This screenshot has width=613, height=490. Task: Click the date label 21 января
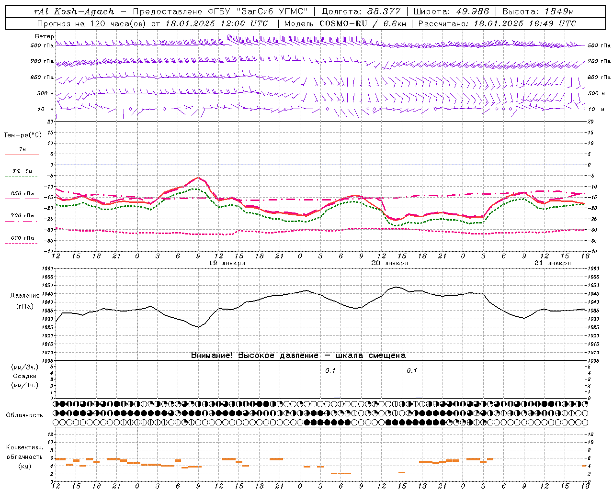[553, 263]
